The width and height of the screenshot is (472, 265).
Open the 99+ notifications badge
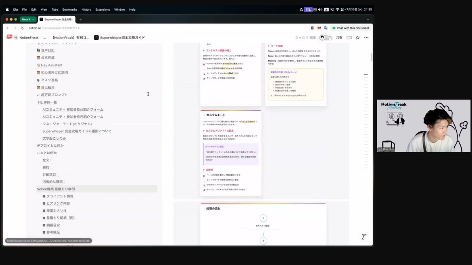point(9,37)
